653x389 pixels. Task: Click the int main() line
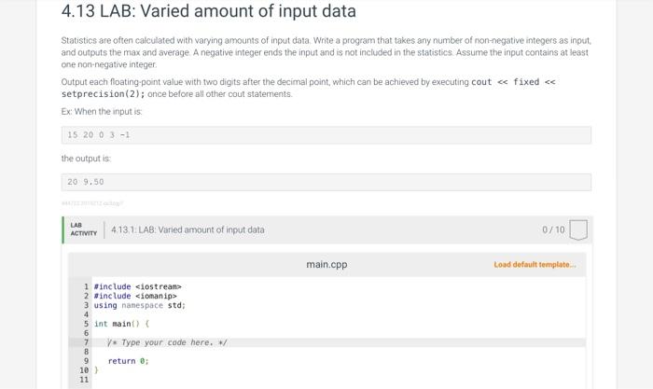tap(121, 324)
